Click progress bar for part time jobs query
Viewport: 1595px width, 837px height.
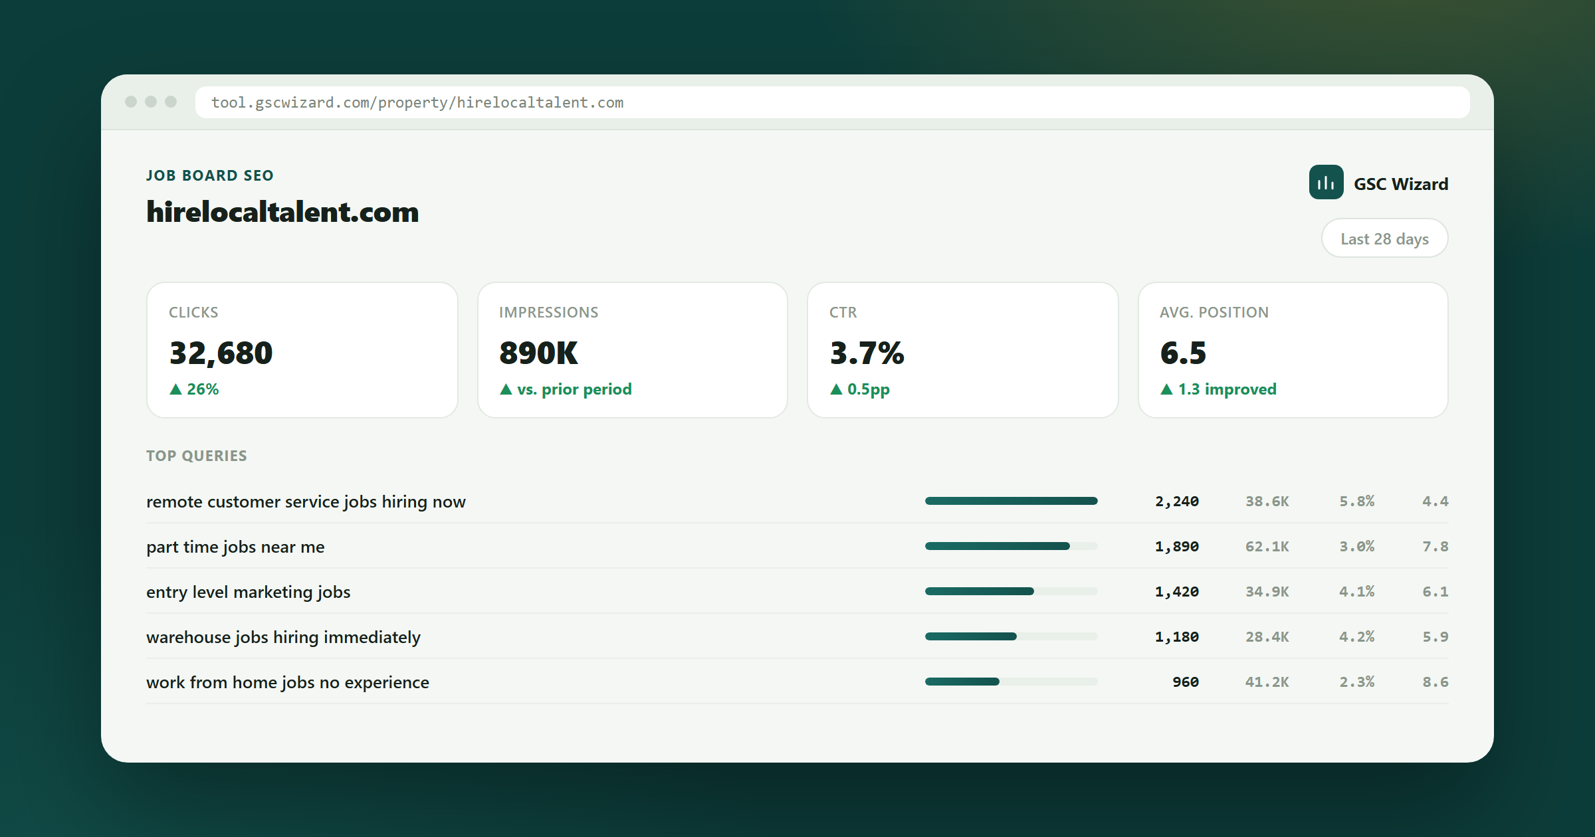(x=1011, y=546)
